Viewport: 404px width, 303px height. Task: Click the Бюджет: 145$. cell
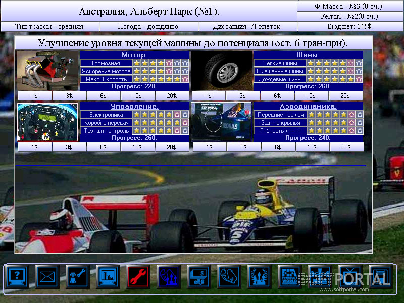tap(350, 26)
